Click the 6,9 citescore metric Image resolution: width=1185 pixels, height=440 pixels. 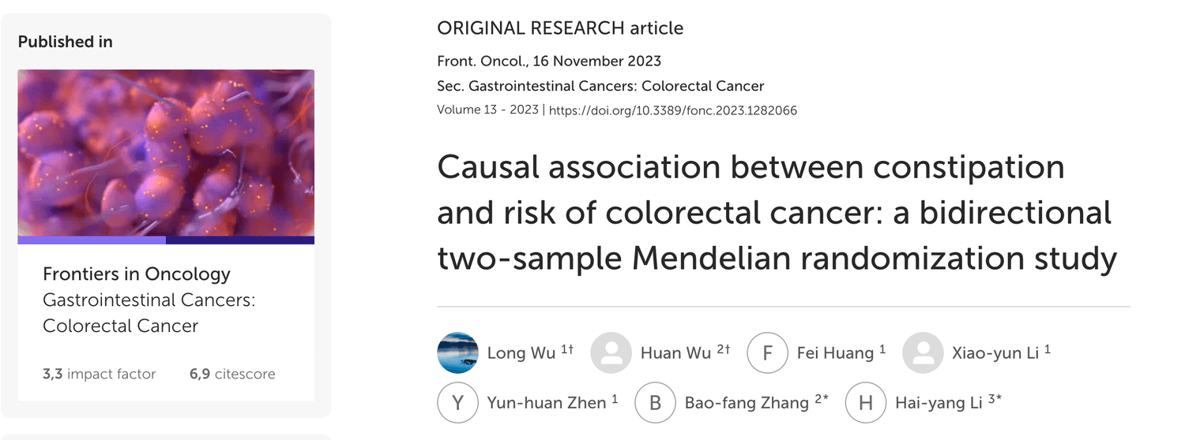[x=232, y=374]
